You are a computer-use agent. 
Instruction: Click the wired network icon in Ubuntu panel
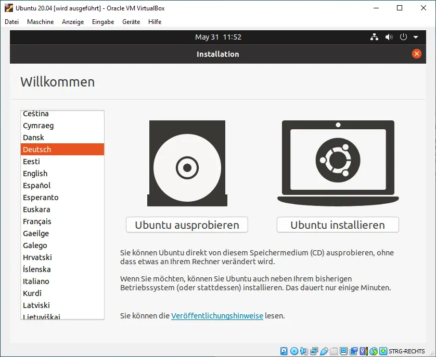click(374, 38)
